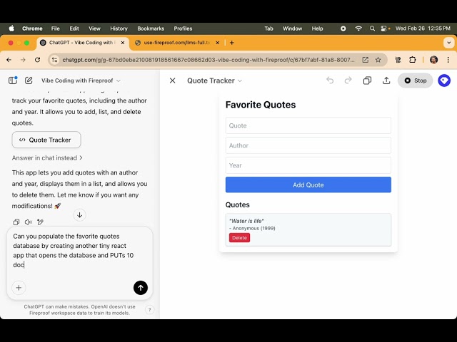Select the chatgpt.com address bar URL
This screenshot has width=457, height=342.
[209, 60]
